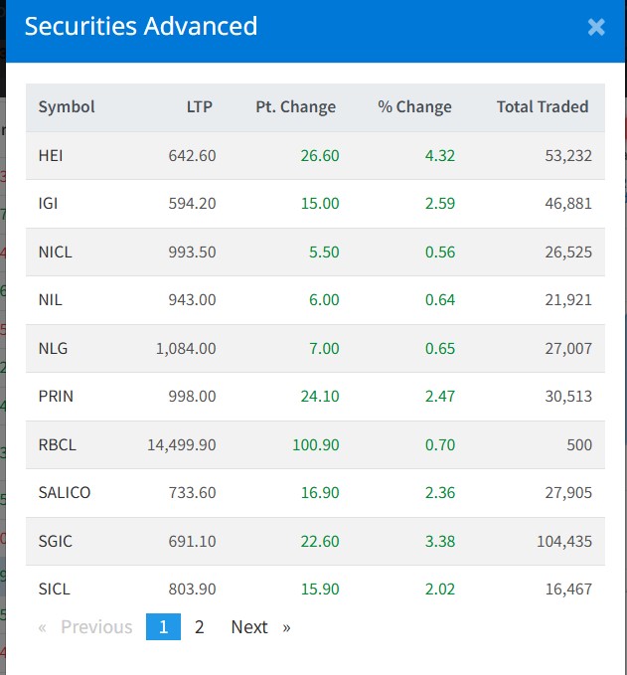Click the SICL symbol
The width and height of the screenshot is (627, 675).
[x=54, y=589]
